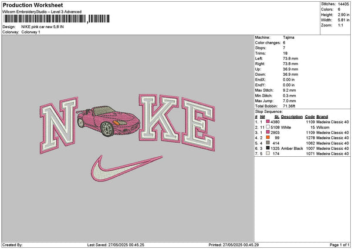The height and width of the screenshot is (249, 352).
Task: Click the Machine value Tajima
Action: click(x=289, y=37)
